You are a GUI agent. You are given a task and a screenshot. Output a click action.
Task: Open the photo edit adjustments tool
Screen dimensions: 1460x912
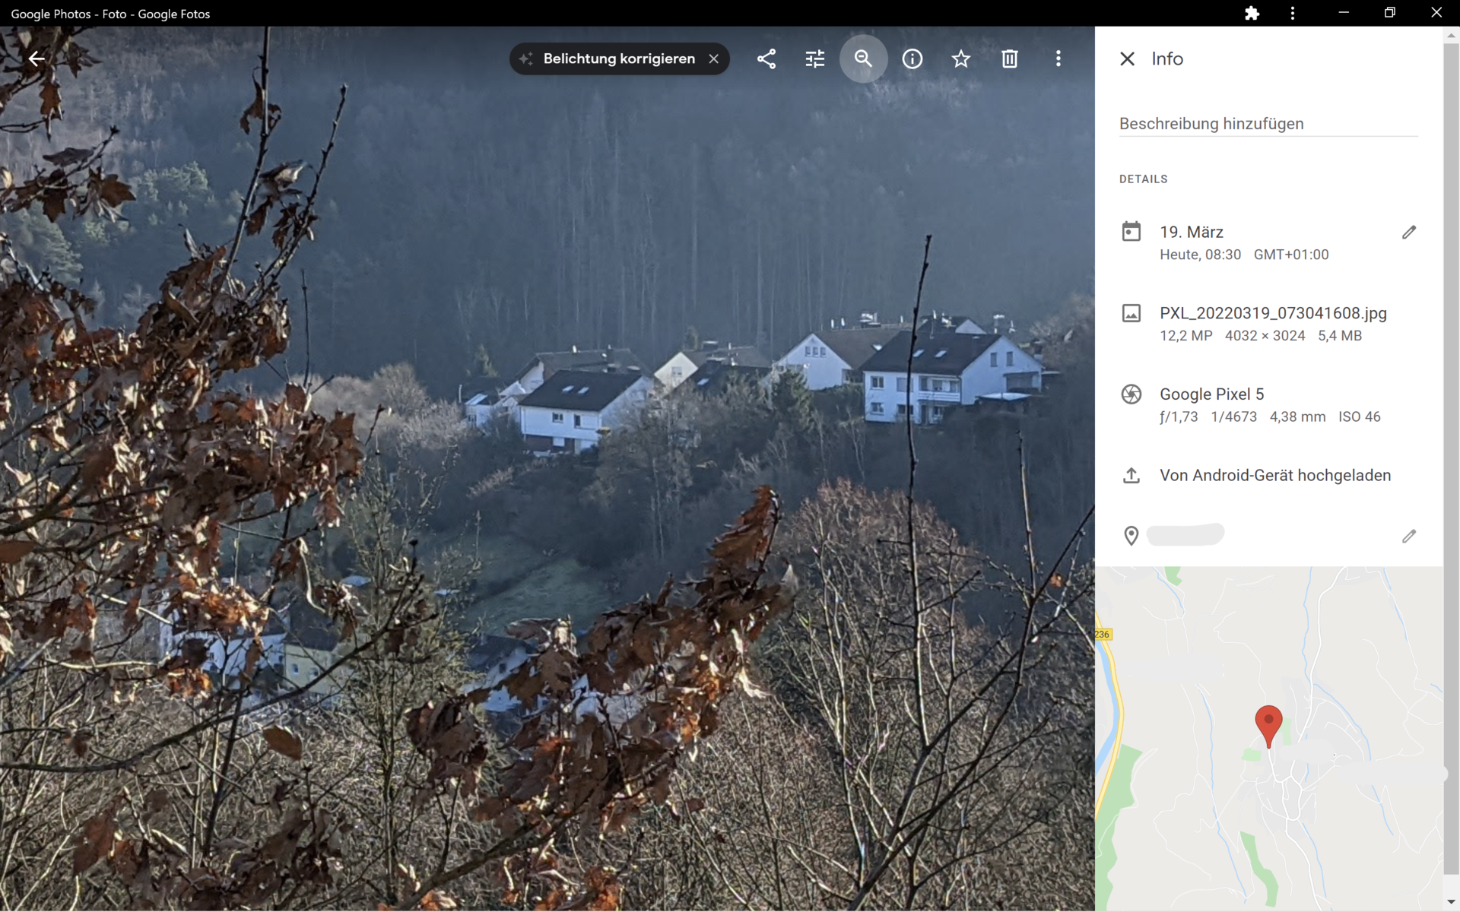[815, 59]
